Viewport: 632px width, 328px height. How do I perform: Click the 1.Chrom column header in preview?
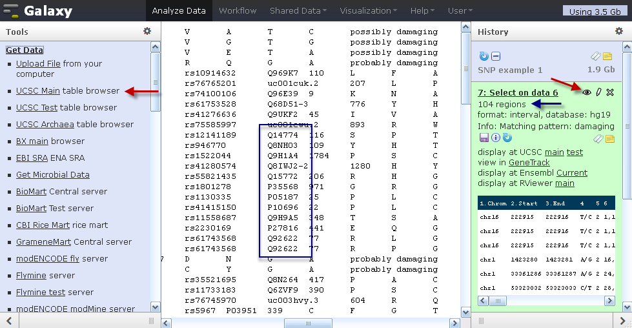(x=493, y=203)
